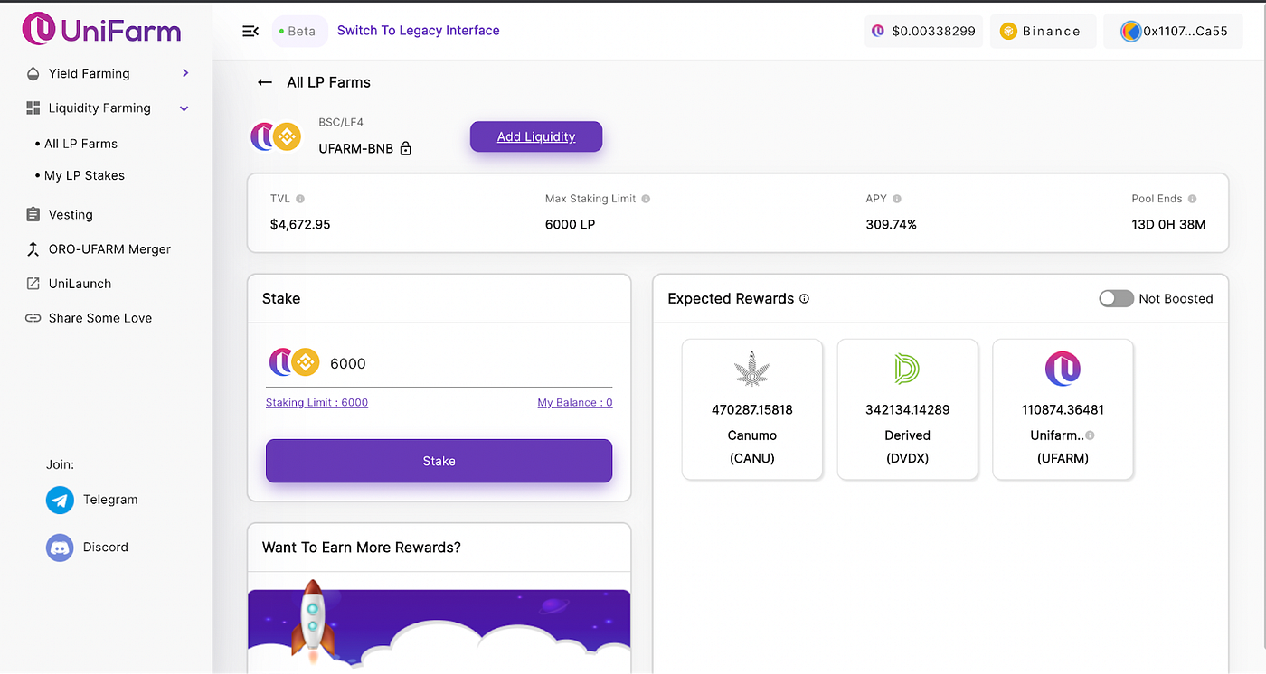Screen dimensions: 1266x674
Task: Click the ORO-UFARM Merger merge icon
Action: click(33, 249)
